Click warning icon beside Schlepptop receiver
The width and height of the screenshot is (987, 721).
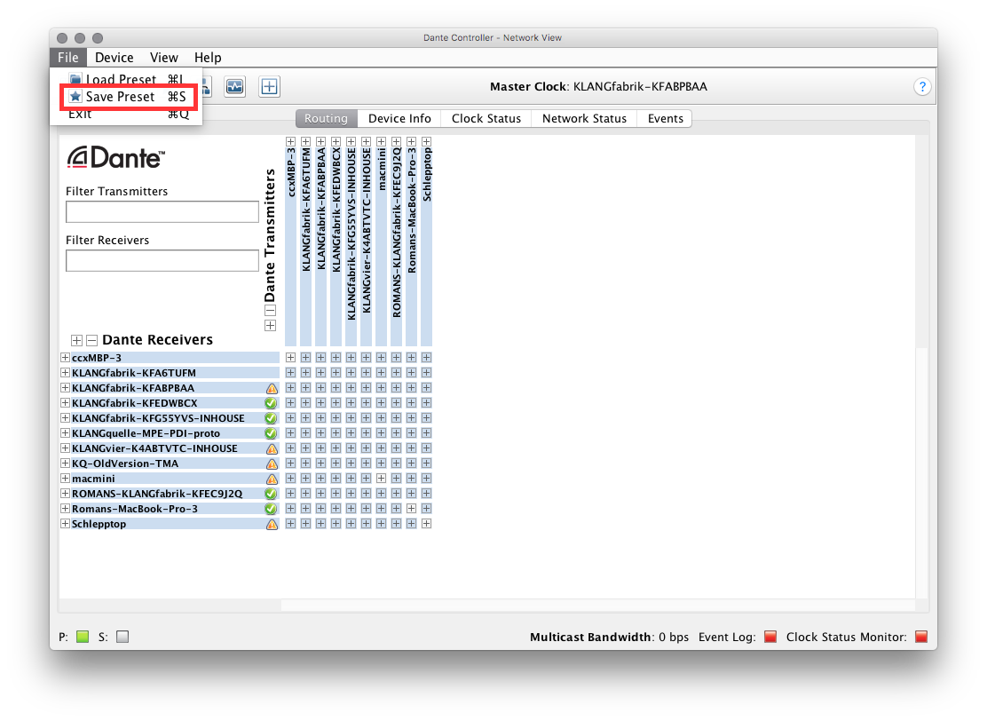tap(272, 525)
